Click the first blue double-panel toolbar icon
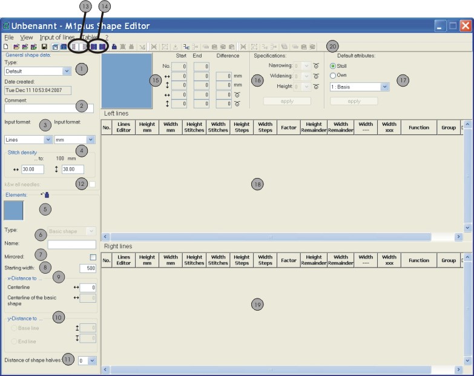Image resolution: width=474 pixels, height=376 pixels. (94, 47)
